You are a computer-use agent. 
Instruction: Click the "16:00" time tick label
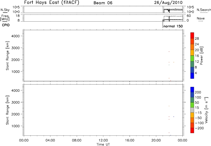[x=130, y=140]
